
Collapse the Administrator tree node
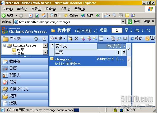[x=4, y=45]
